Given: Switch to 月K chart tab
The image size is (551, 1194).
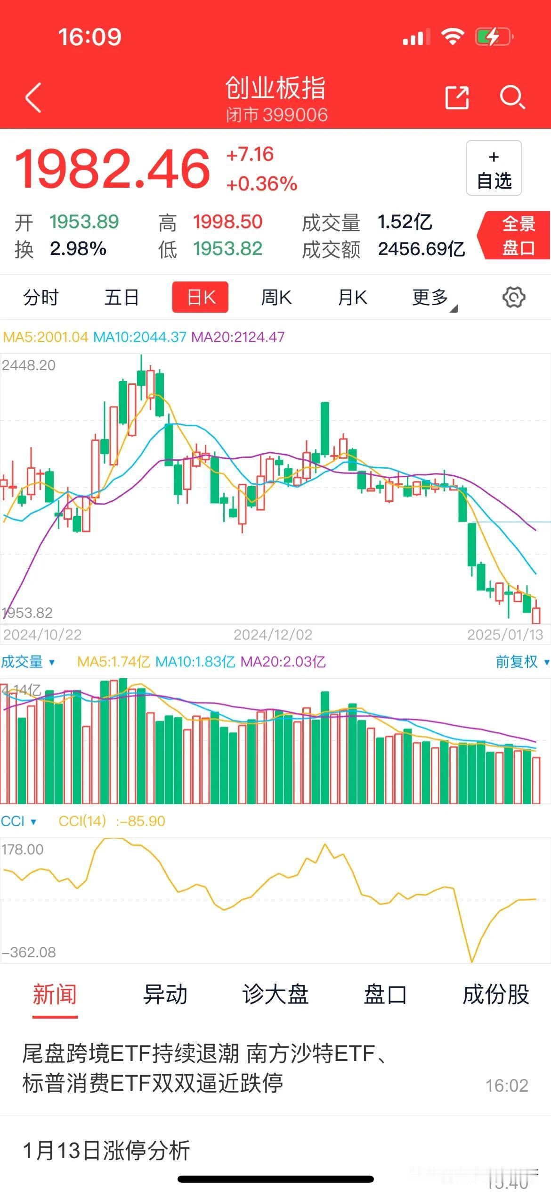Looking at the screenshot, I should coord(352,298).
